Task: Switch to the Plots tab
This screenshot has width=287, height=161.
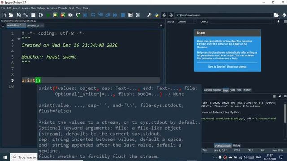Action: 232,90
